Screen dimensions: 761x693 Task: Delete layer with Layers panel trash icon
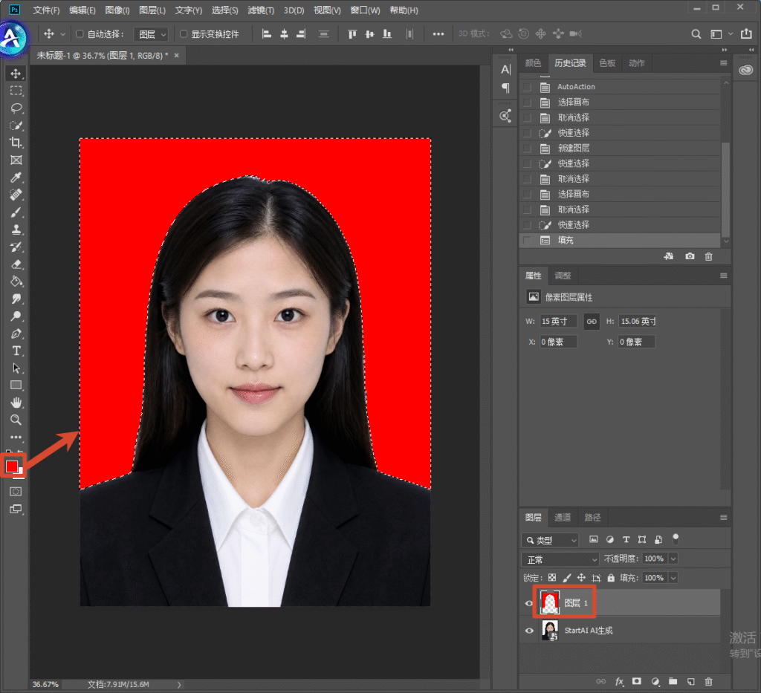pos(708,682)
